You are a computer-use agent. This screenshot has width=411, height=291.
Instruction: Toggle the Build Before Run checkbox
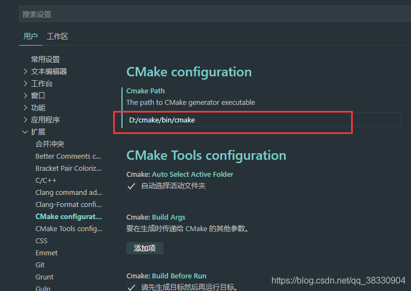[131, 287]
